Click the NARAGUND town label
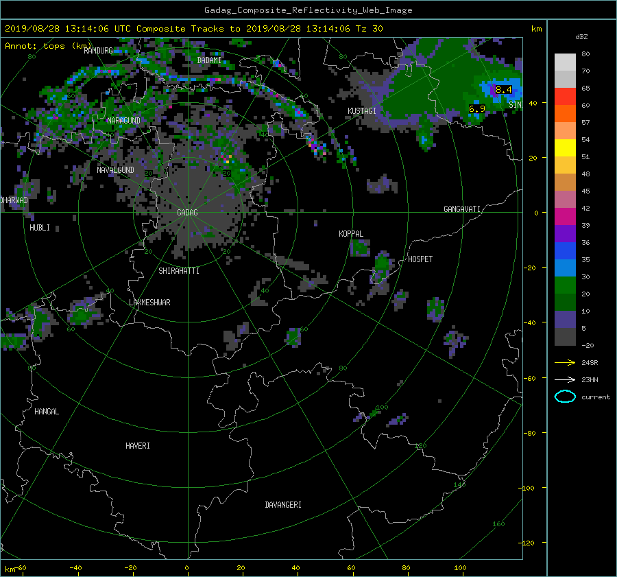Screen dimensions: 617x577 [123, 121]
